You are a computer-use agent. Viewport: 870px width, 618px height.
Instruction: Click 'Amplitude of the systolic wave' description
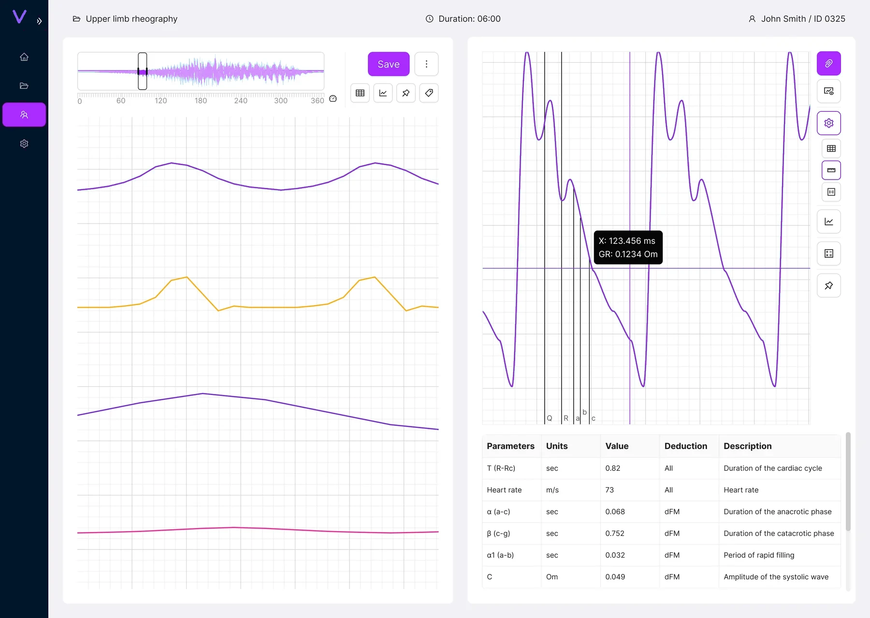tap(776, 577)
